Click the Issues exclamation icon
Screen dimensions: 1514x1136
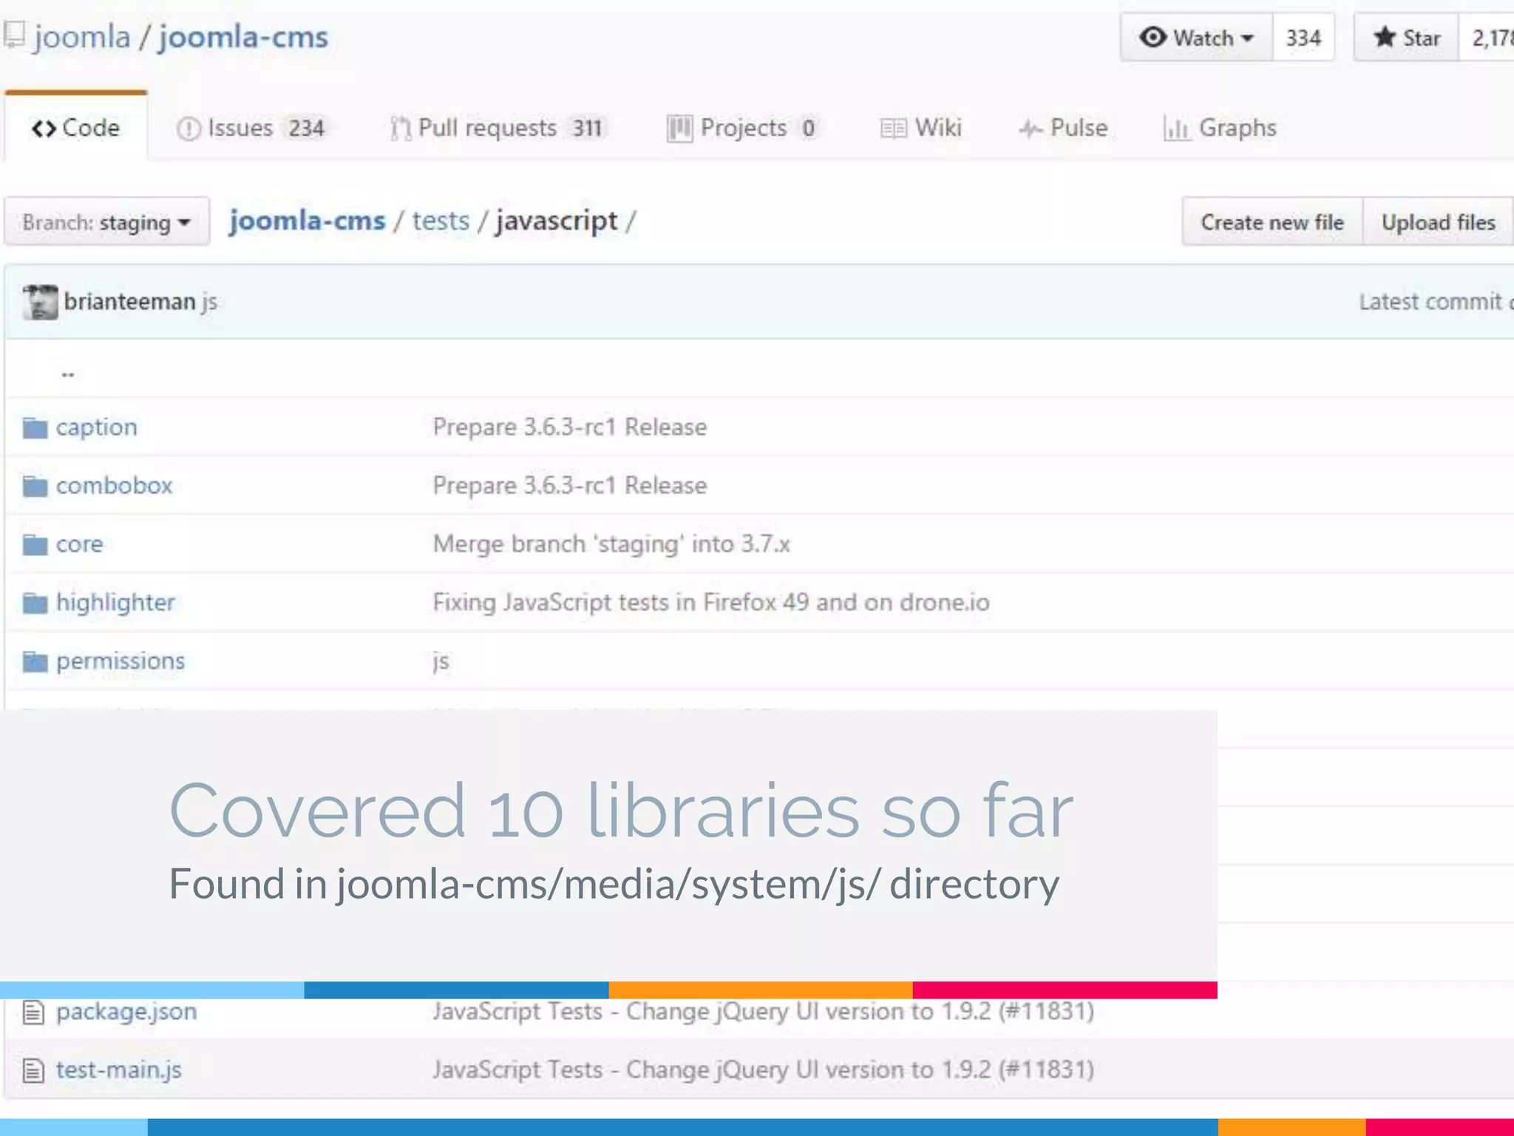tap(189, 129)
